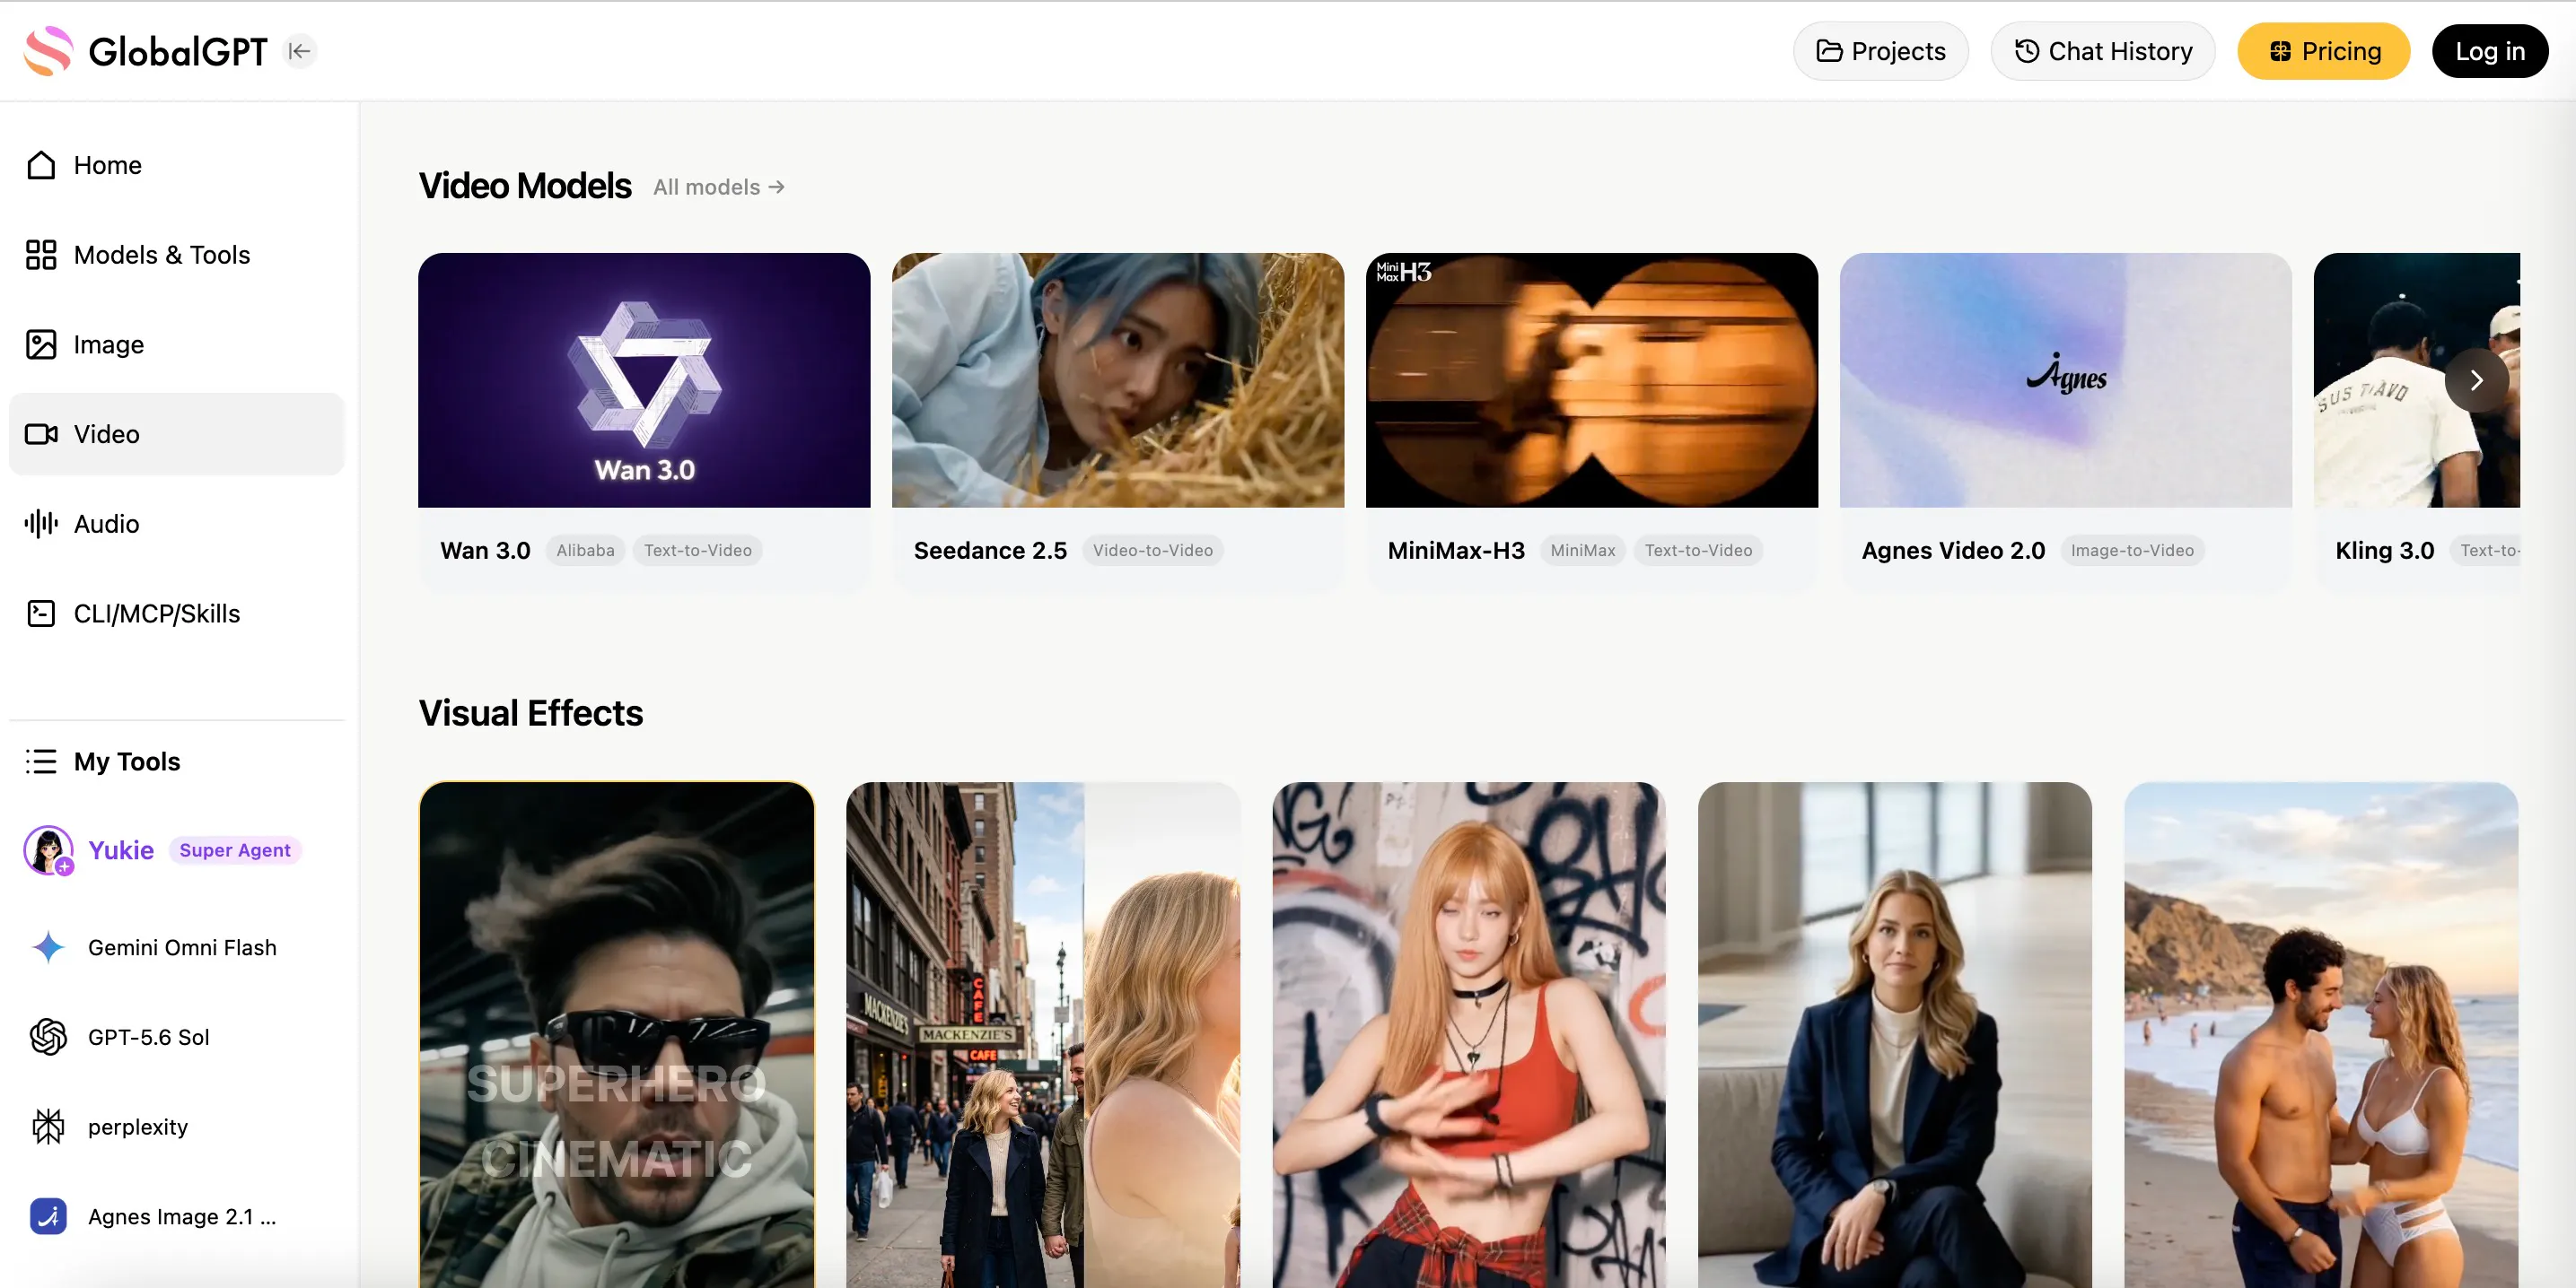The image size is (2576, 1288).
Task: Select the graffiti wall dancer effect card
Action: point(1469,1034)
